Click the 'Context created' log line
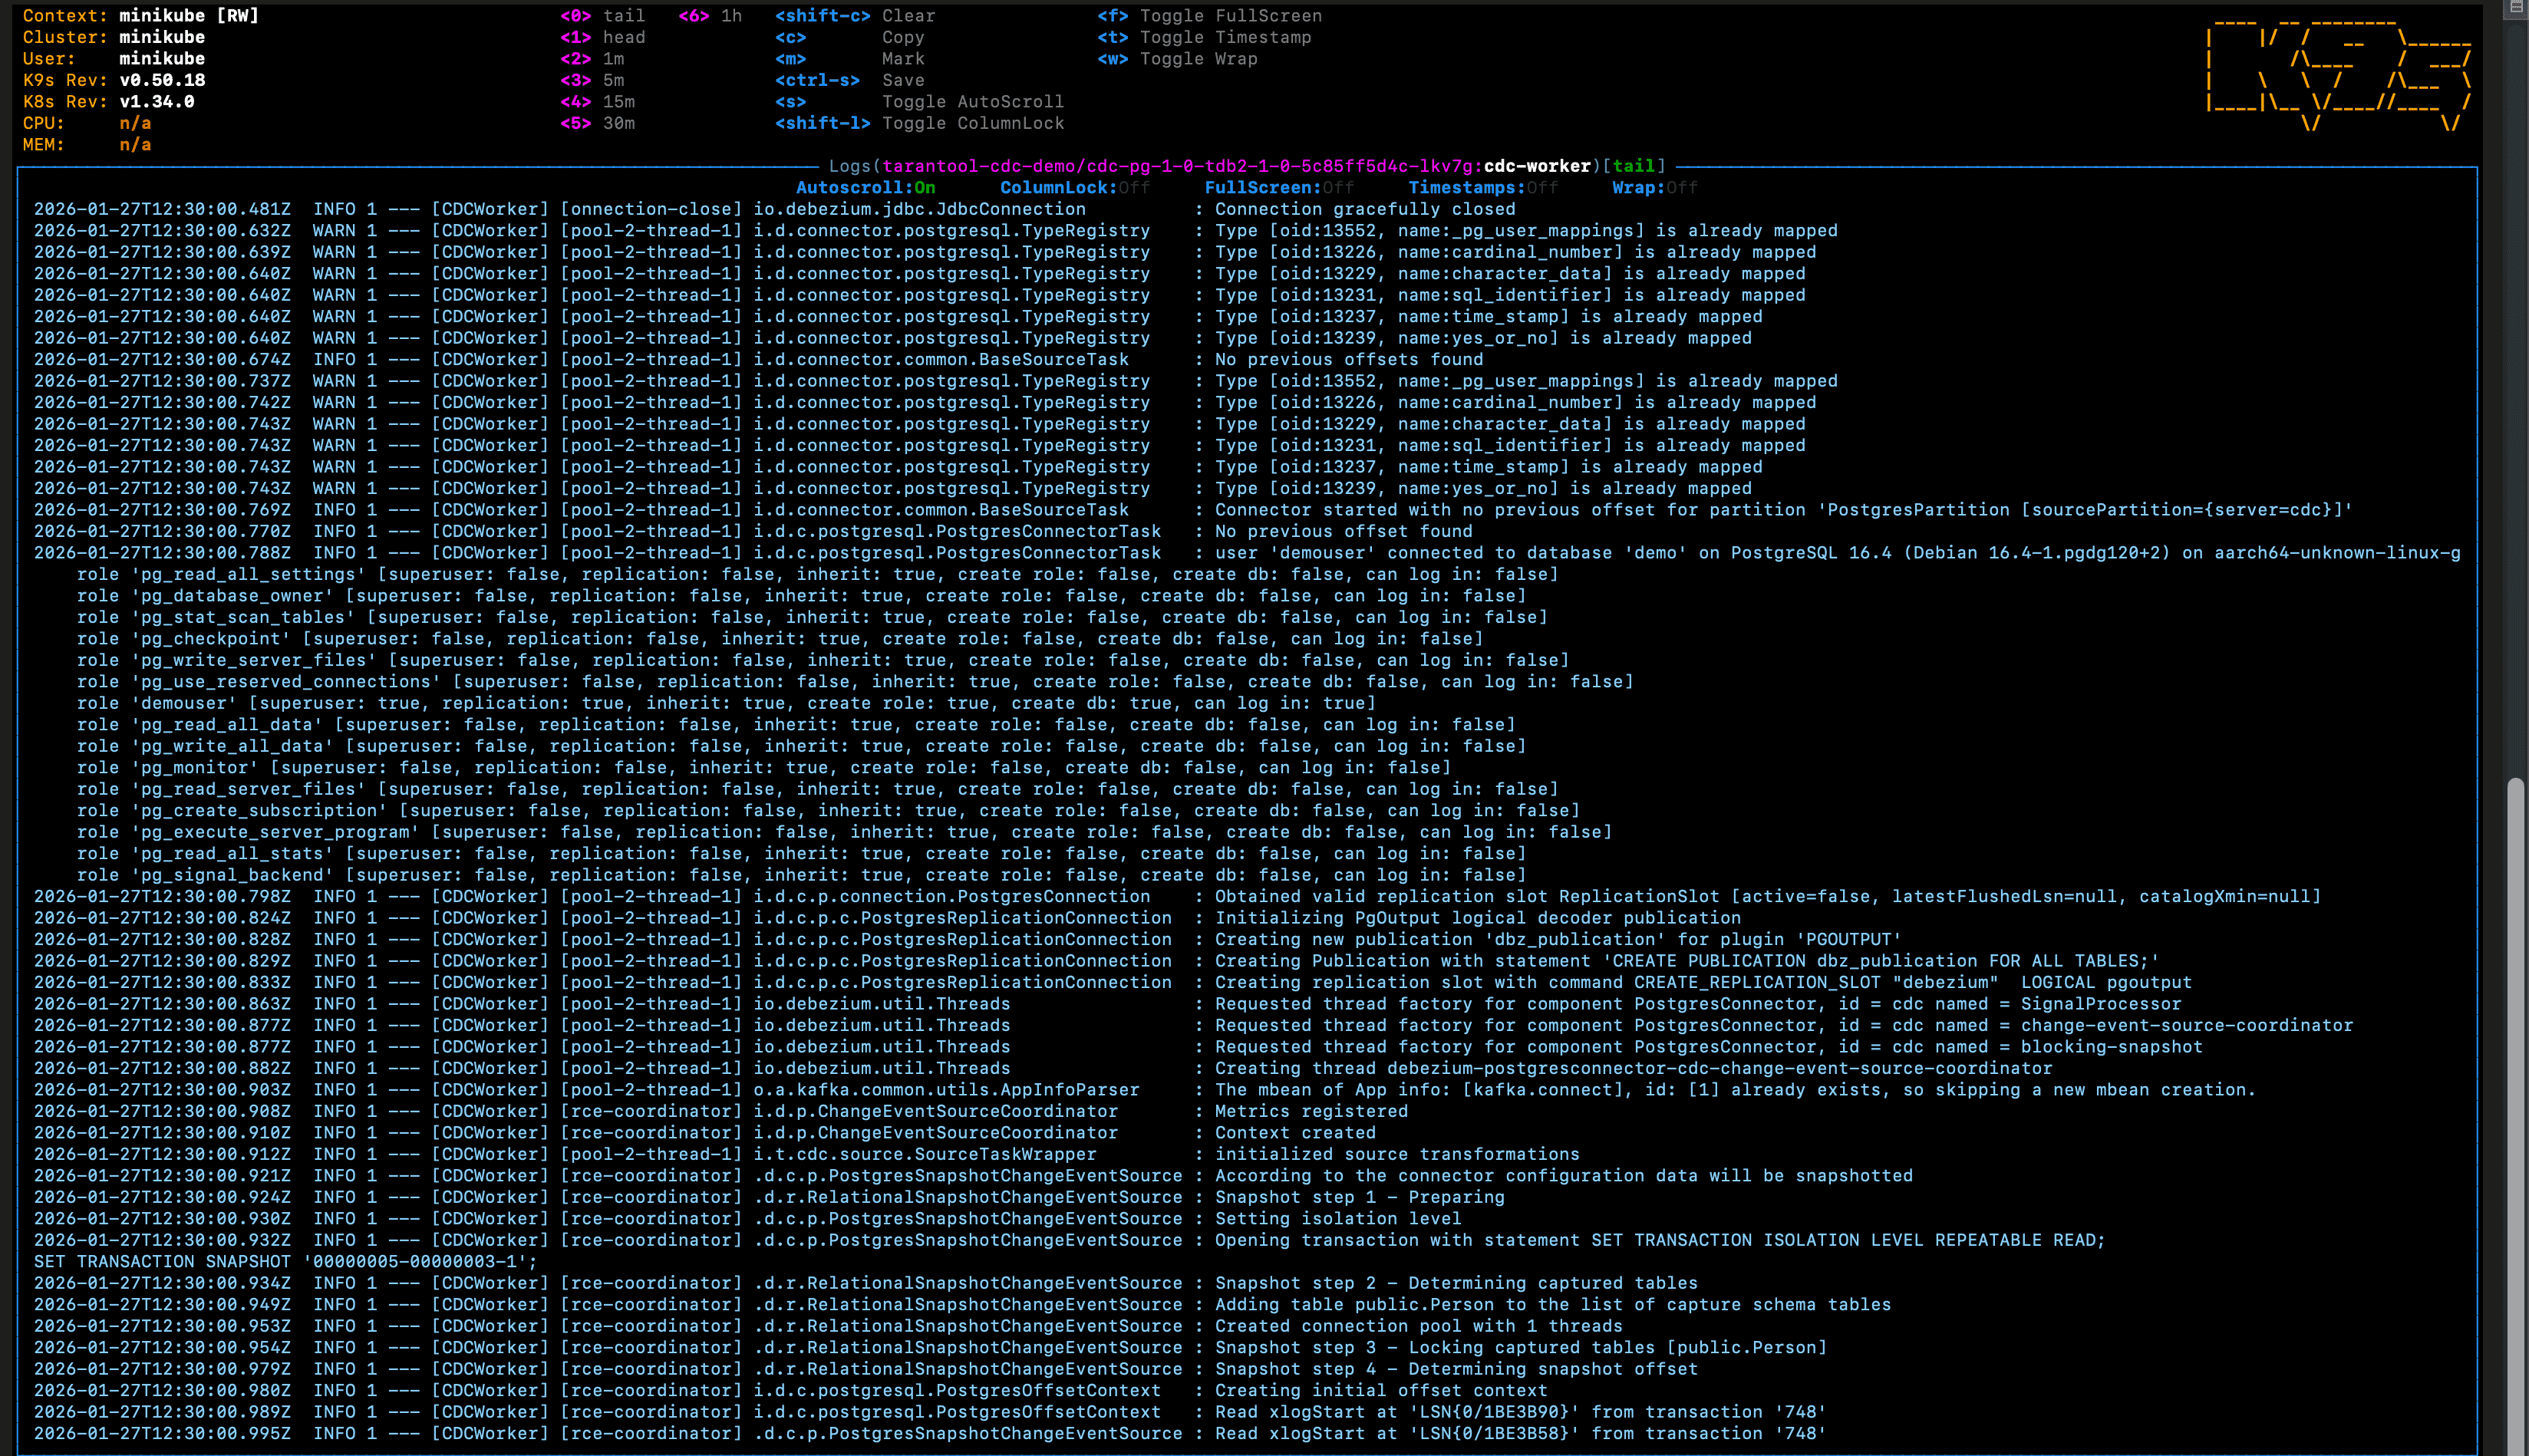Viewport: 2529px width, 1456px height. [705, 1134]
